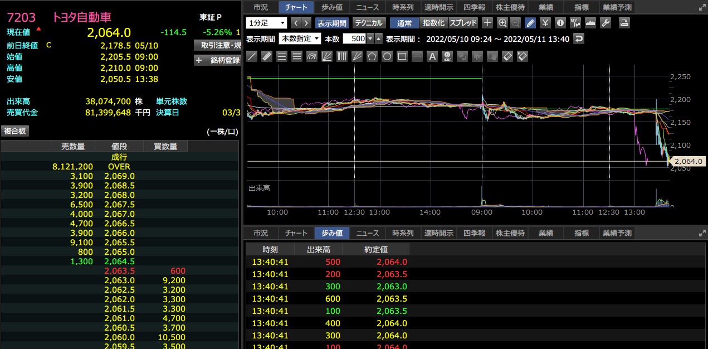Screen dimensions: 708x349
Task: Open the chart information icon
Action: click(x=560, y=23)
